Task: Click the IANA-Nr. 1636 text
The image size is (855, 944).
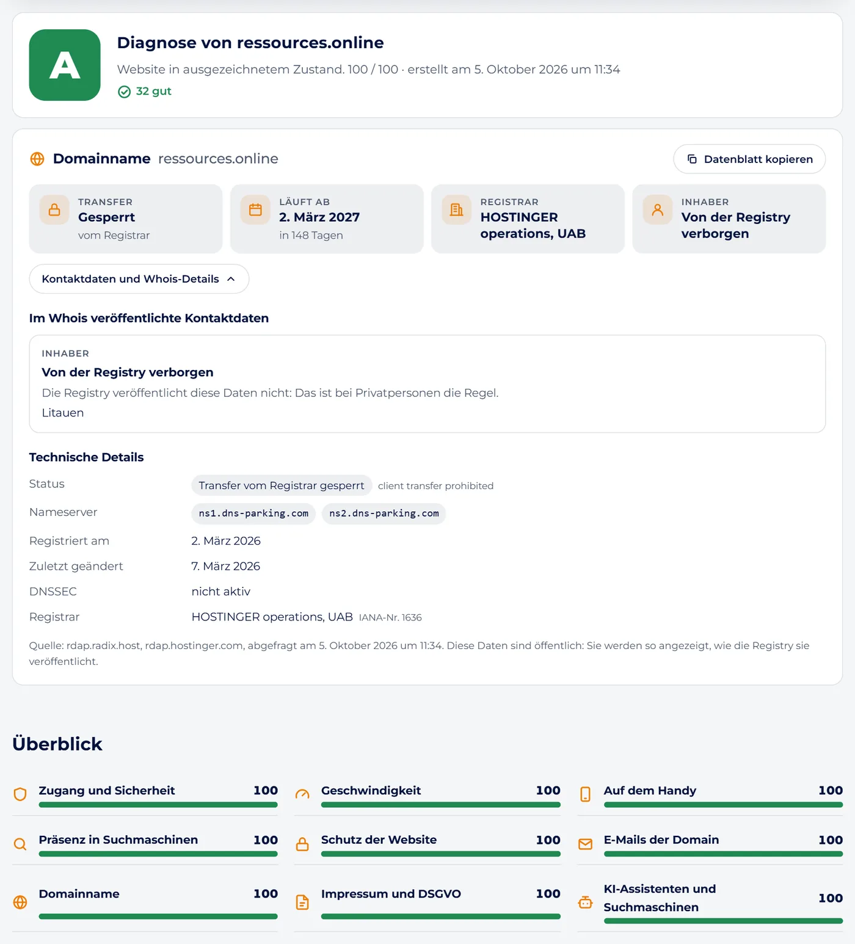Action: [390, 617]
